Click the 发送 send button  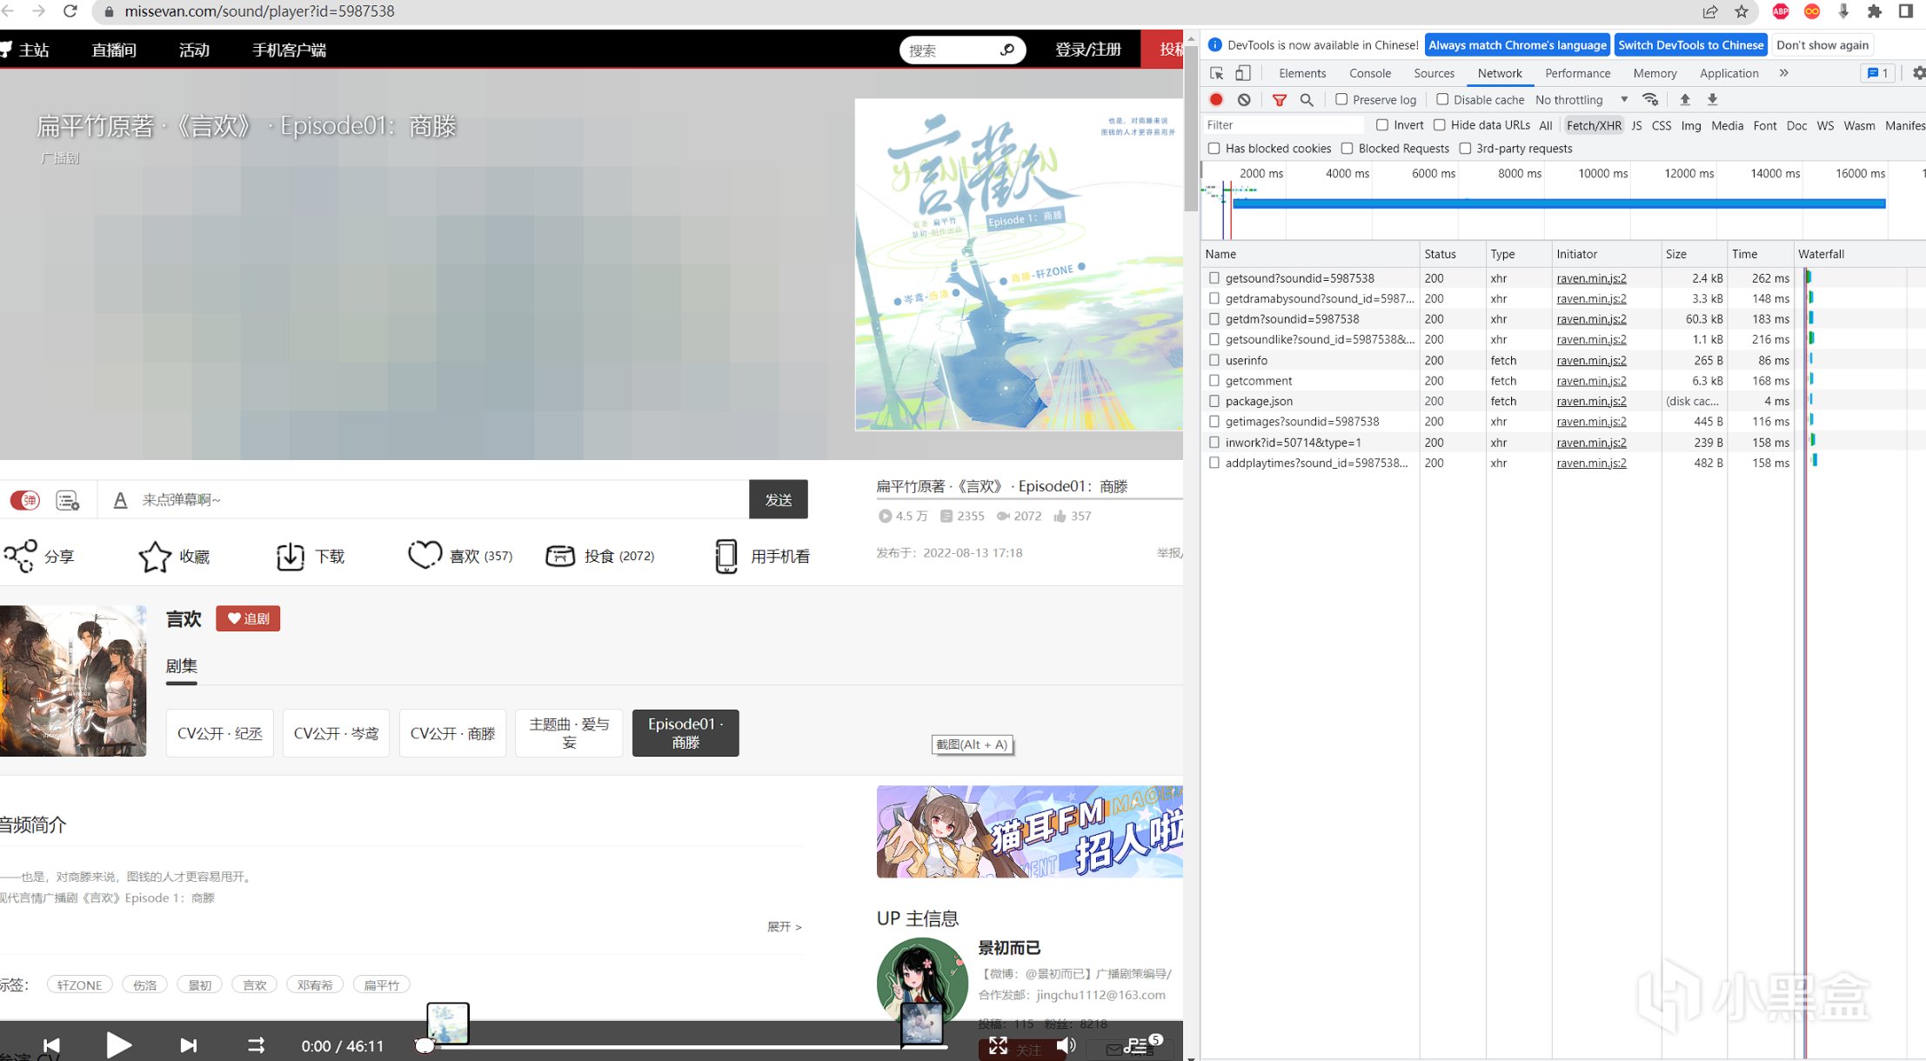pos(778,499)
